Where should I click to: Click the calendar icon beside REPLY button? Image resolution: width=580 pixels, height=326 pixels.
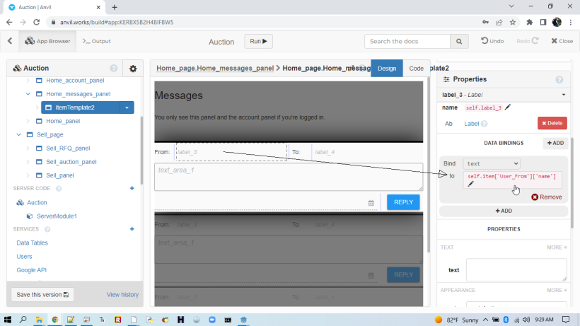pos(371,203)
